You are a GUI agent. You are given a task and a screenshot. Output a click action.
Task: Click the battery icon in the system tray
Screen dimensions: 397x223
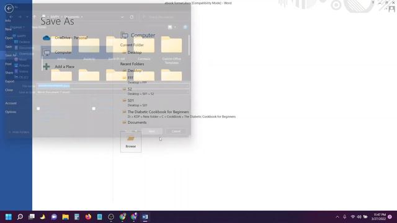(x=365, y=217)
